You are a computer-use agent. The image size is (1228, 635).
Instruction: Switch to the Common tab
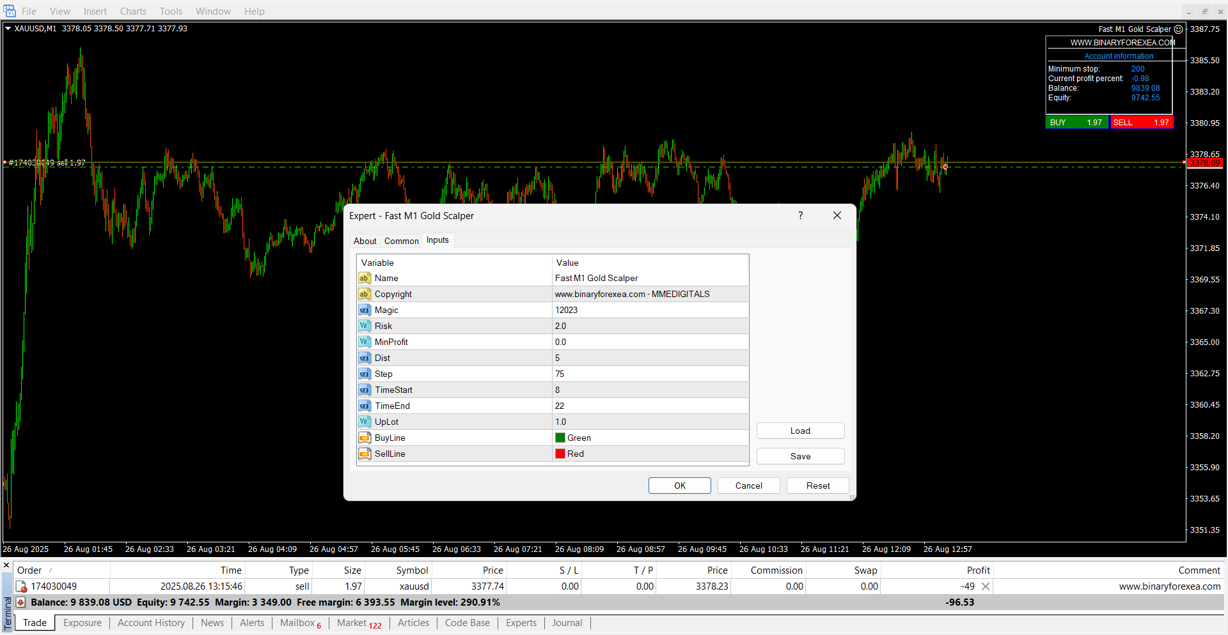point(401,241)
